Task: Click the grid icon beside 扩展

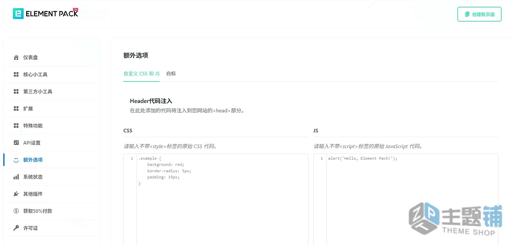Action: [16, 108]
